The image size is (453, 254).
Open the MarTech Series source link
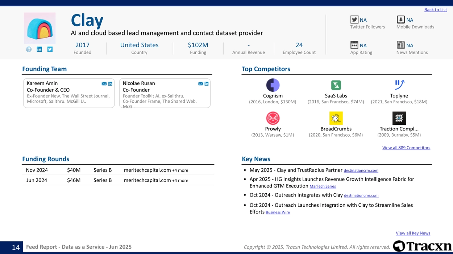coord(323,186)
